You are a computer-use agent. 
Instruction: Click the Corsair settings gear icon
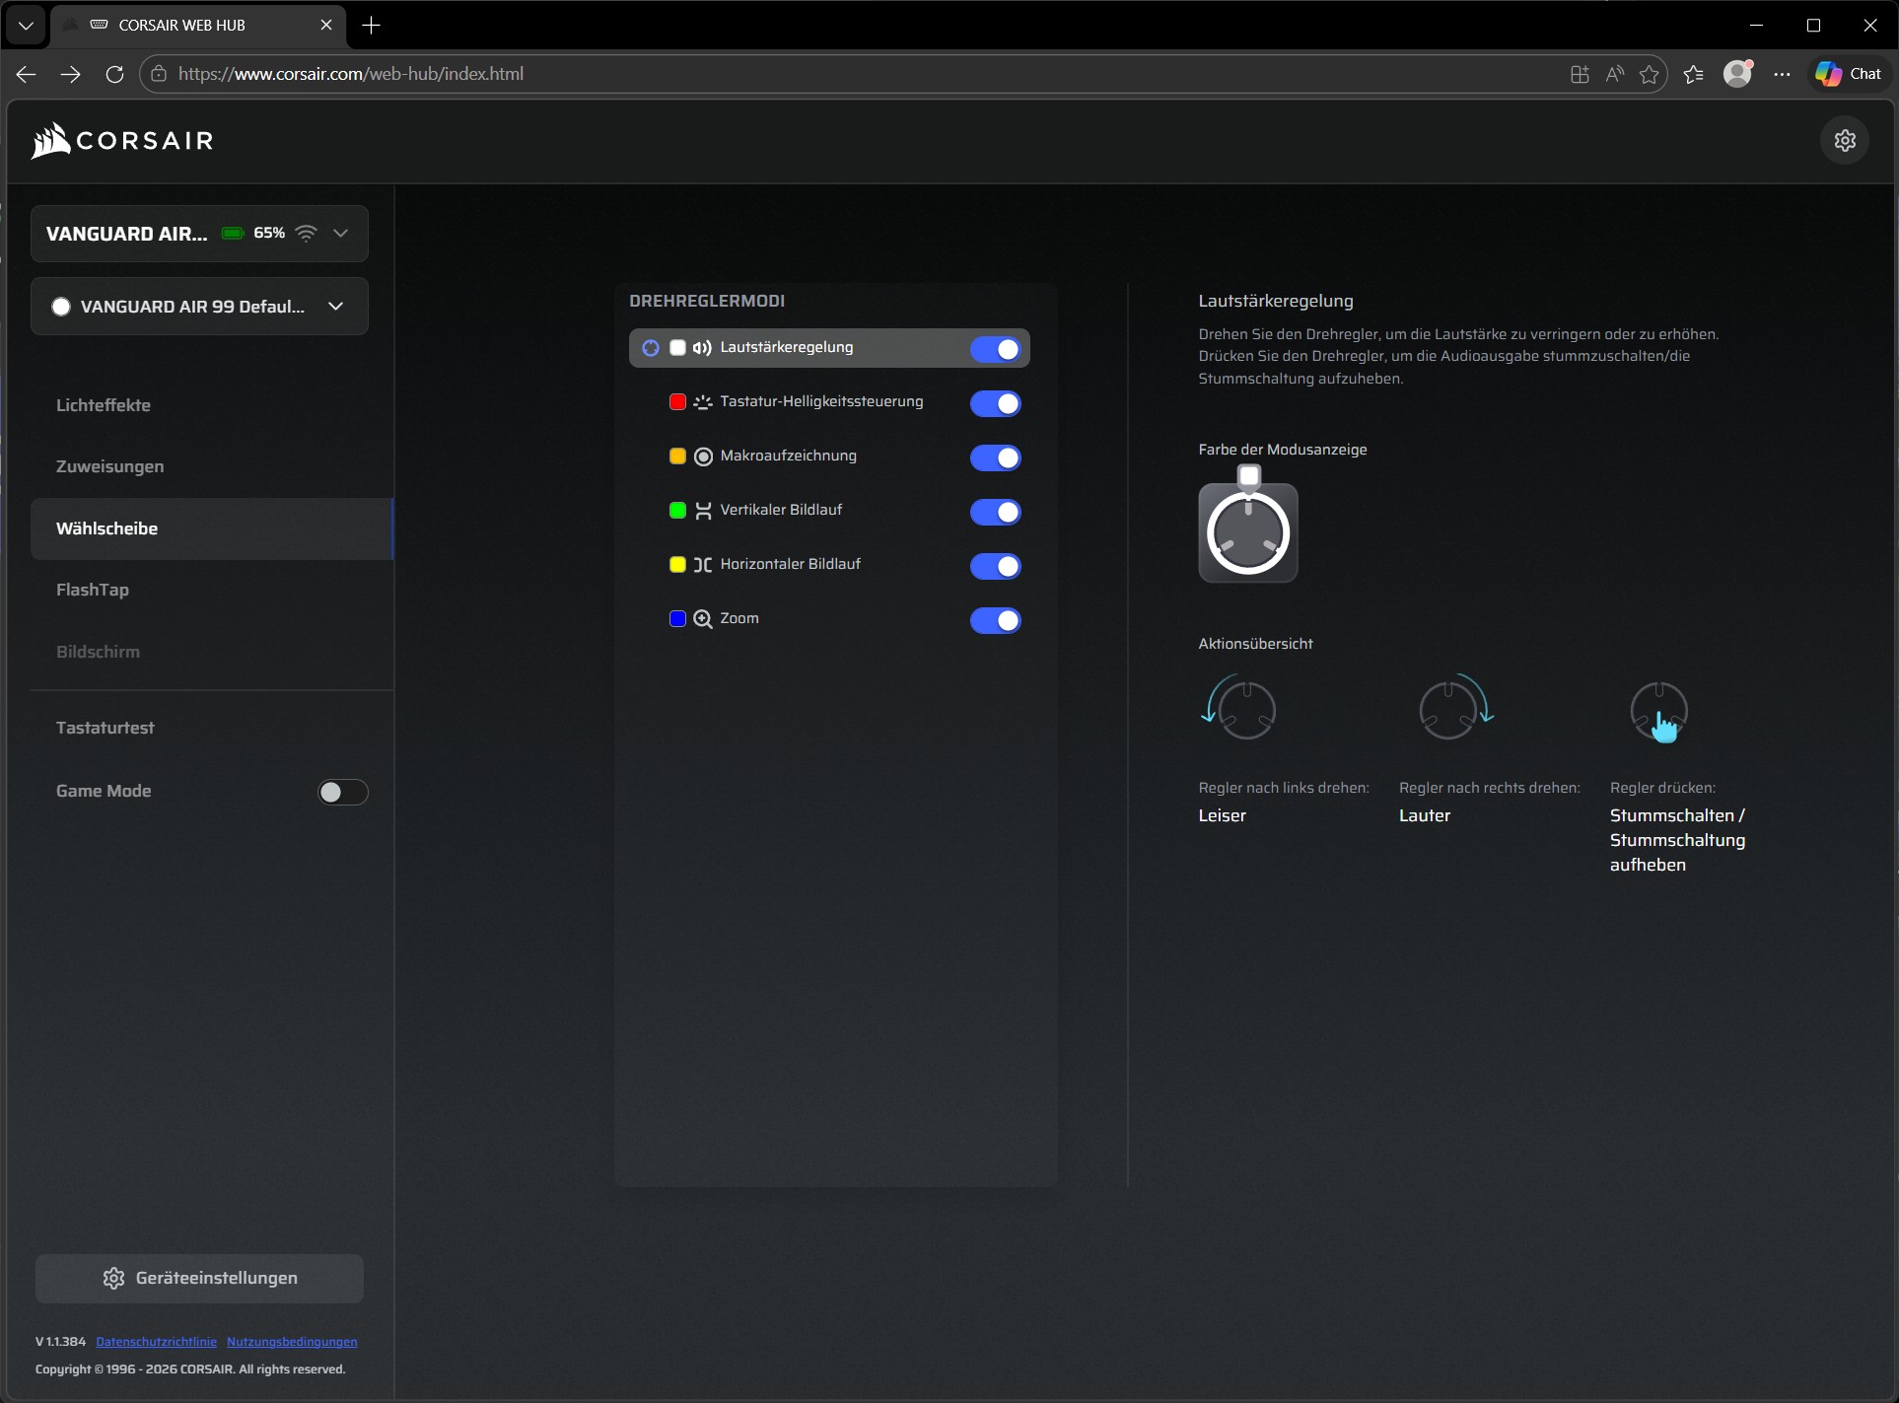[x=1844, y=141]
